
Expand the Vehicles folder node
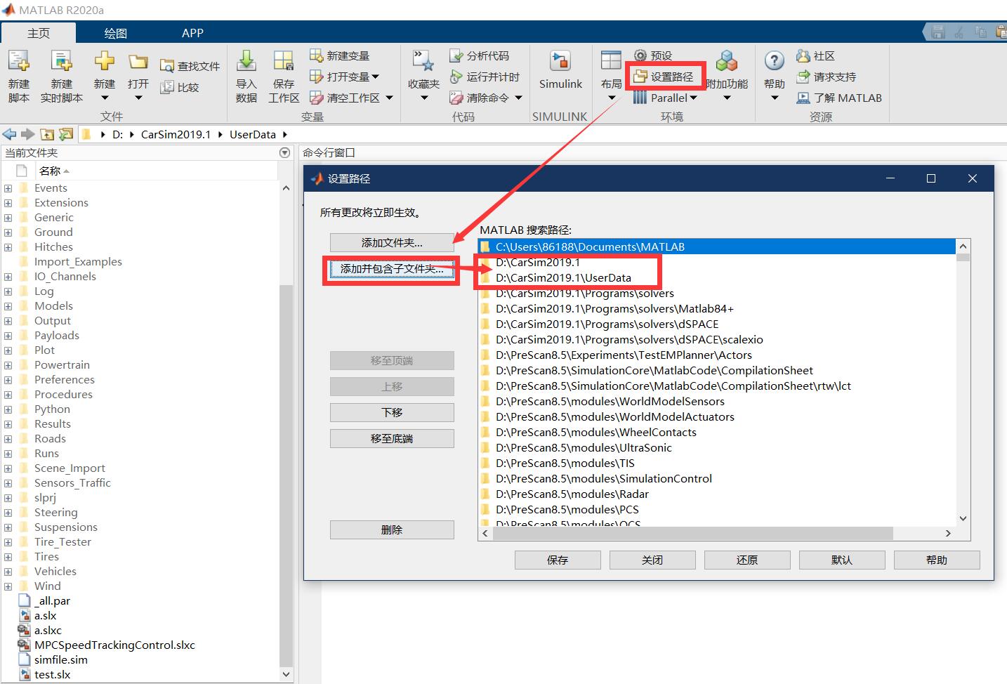coord(8,572)
